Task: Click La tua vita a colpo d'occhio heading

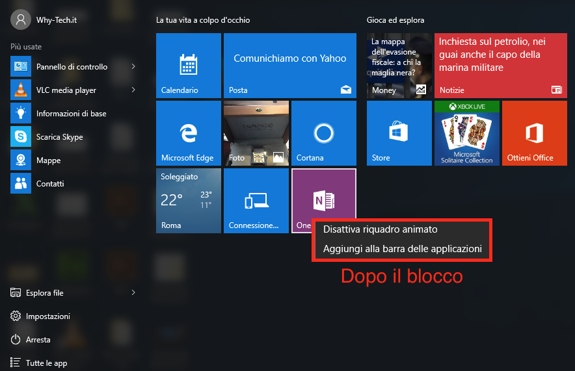Action: (x=203, y=20)
